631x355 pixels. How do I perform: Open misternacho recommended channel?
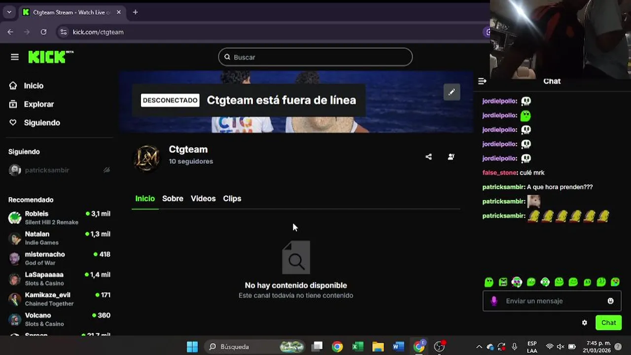(59, 258)
